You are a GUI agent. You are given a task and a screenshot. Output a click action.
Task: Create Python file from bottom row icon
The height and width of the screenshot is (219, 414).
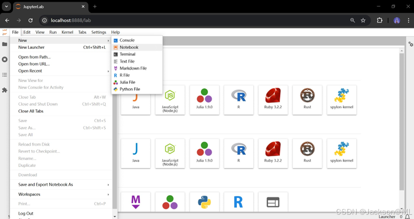204,202
